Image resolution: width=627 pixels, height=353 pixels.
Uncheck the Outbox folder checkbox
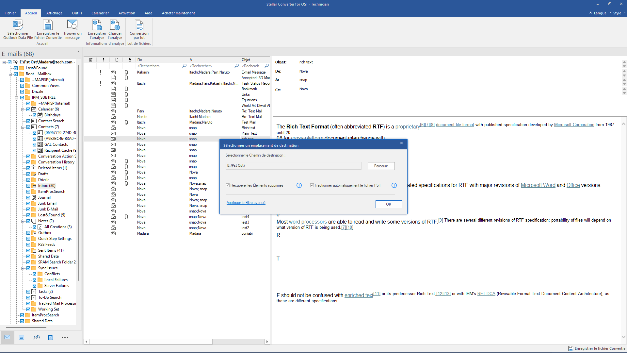pyautogui.click(x=28, y=233)
